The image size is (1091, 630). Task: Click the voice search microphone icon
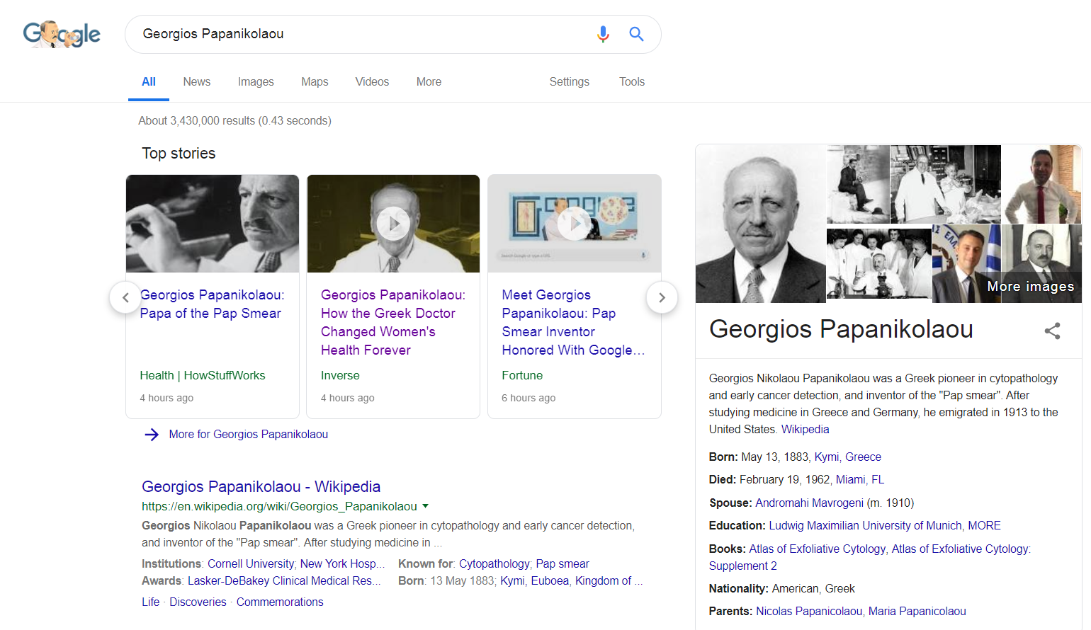pos(603,34)
